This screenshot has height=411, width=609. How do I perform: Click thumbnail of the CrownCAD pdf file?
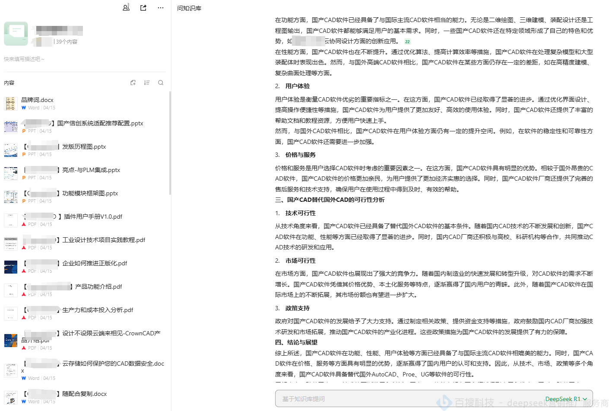point(11,341)
